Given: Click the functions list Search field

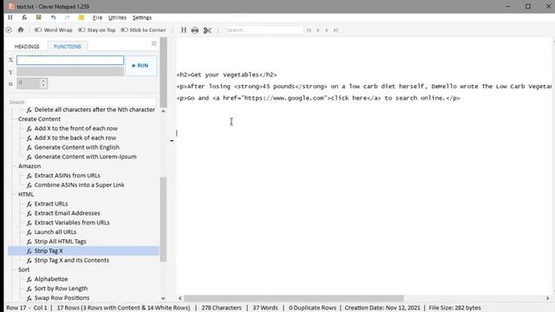Looking at the screenshot, I should pos(91,102).
